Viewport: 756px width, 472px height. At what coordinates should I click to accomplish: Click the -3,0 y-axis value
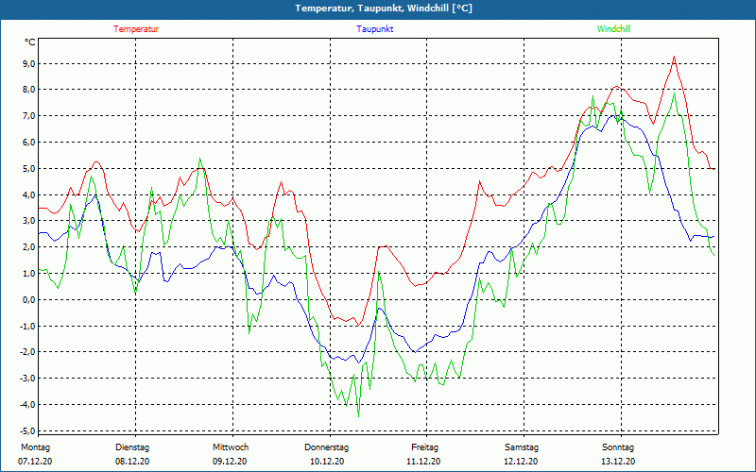point(27,379)
